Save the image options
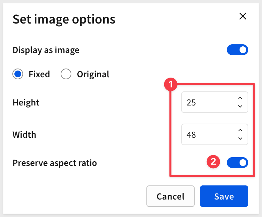 click(224, 196)
